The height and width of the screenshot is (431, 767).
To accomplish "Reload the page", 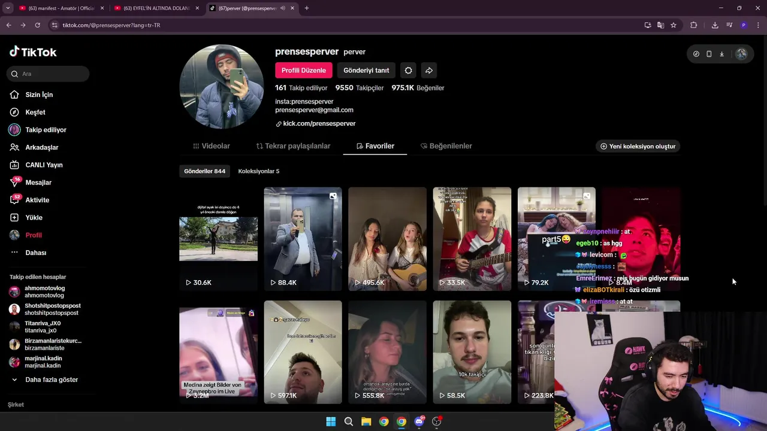I will pyautogui.click(x=37, y=25).
